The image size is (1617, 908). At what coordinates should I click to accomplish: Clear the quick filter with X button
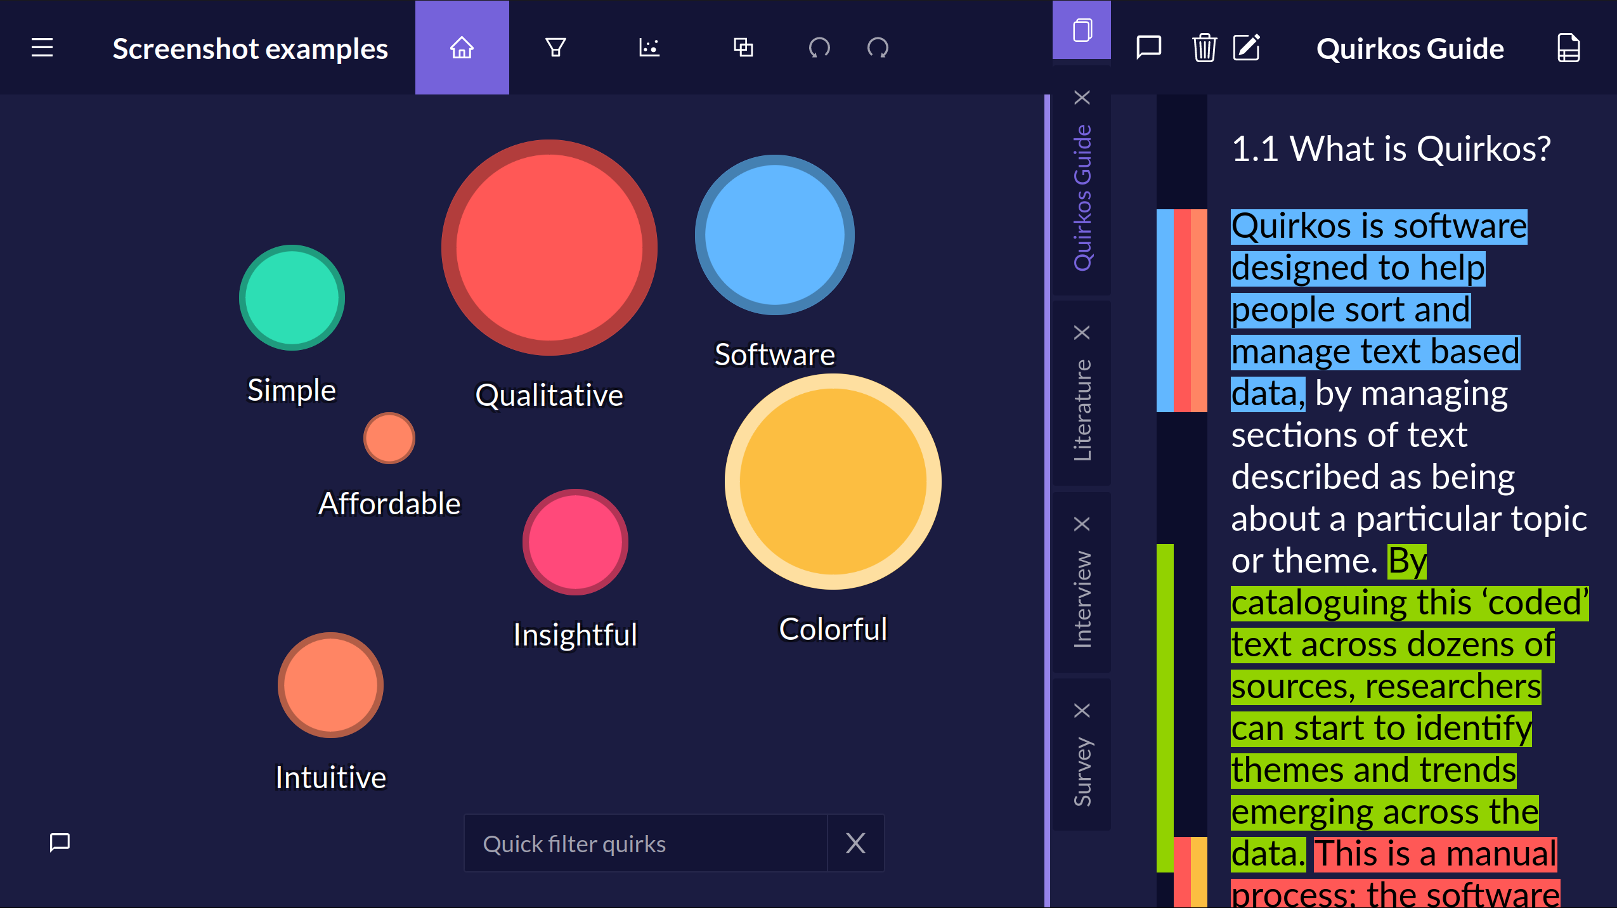tap(855, 843)
